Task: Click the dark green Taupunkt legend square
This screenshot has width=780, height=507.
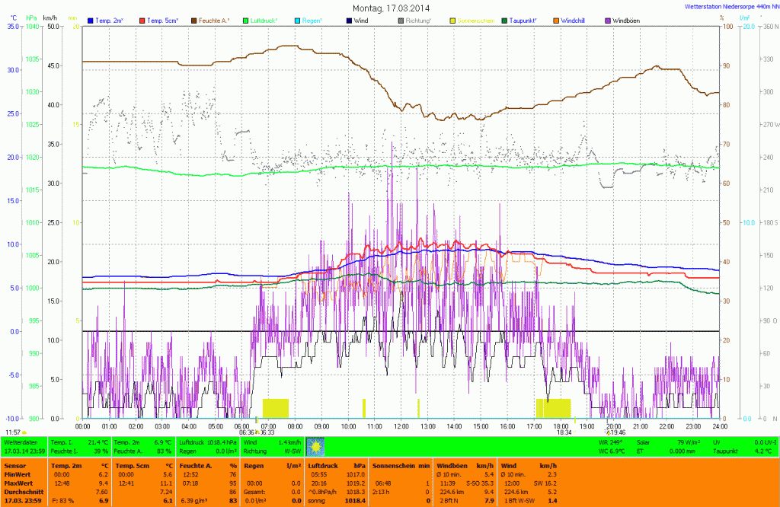Action: point(504,21)
